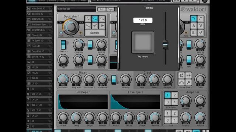Click the sound name field 808 BD JD
Screen dimensions: 236x132
[x=76, y=9]
